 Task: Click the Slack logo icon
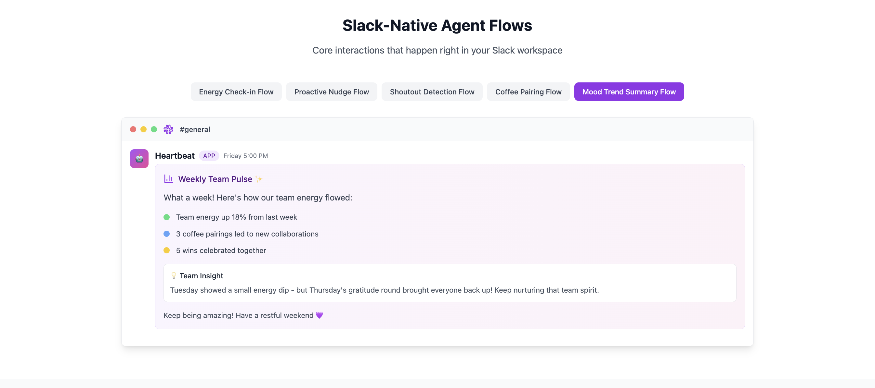[168, 129]
